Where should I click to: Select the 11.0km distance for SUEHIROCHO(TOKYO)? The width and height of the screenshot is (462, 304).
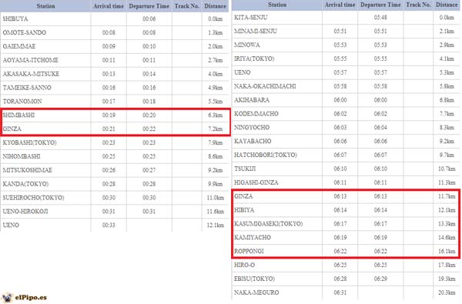coord(216,197)
